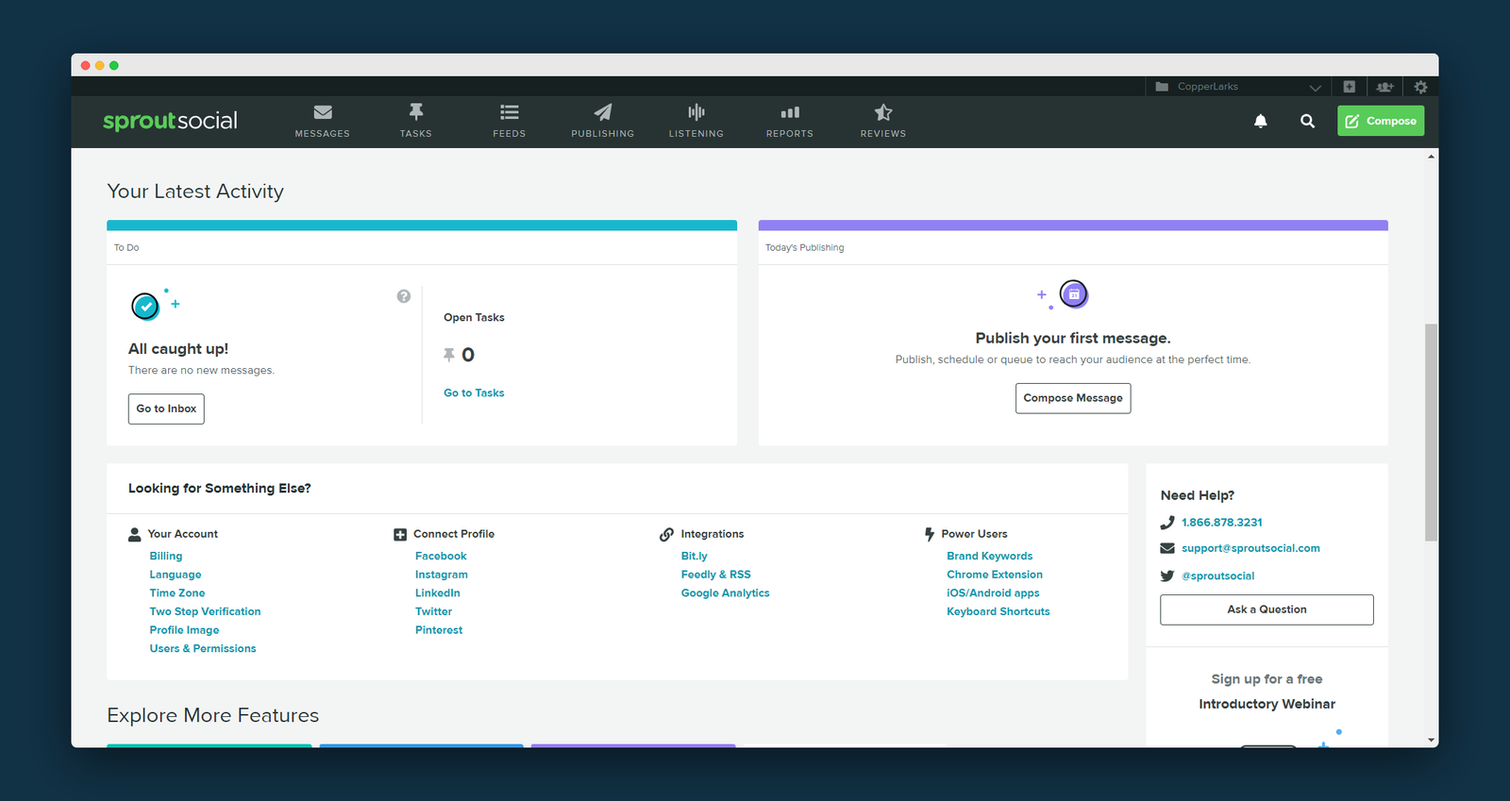Image resolution: width=1510 pixels, height=801 pixels.
Task: Click the 'Introductory Webinar' text
Action: [1267, 704]
